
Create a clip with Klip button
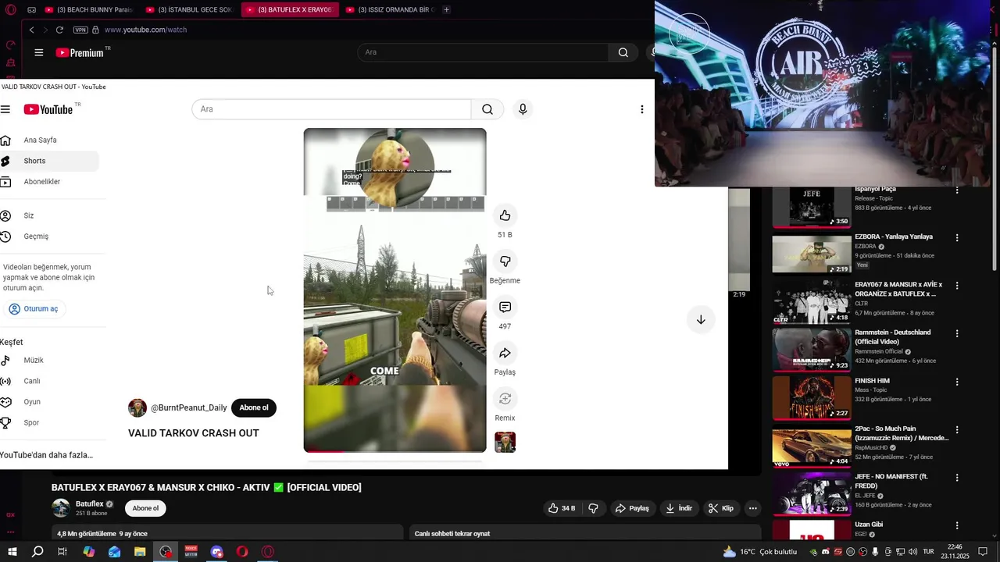point(721,508)
